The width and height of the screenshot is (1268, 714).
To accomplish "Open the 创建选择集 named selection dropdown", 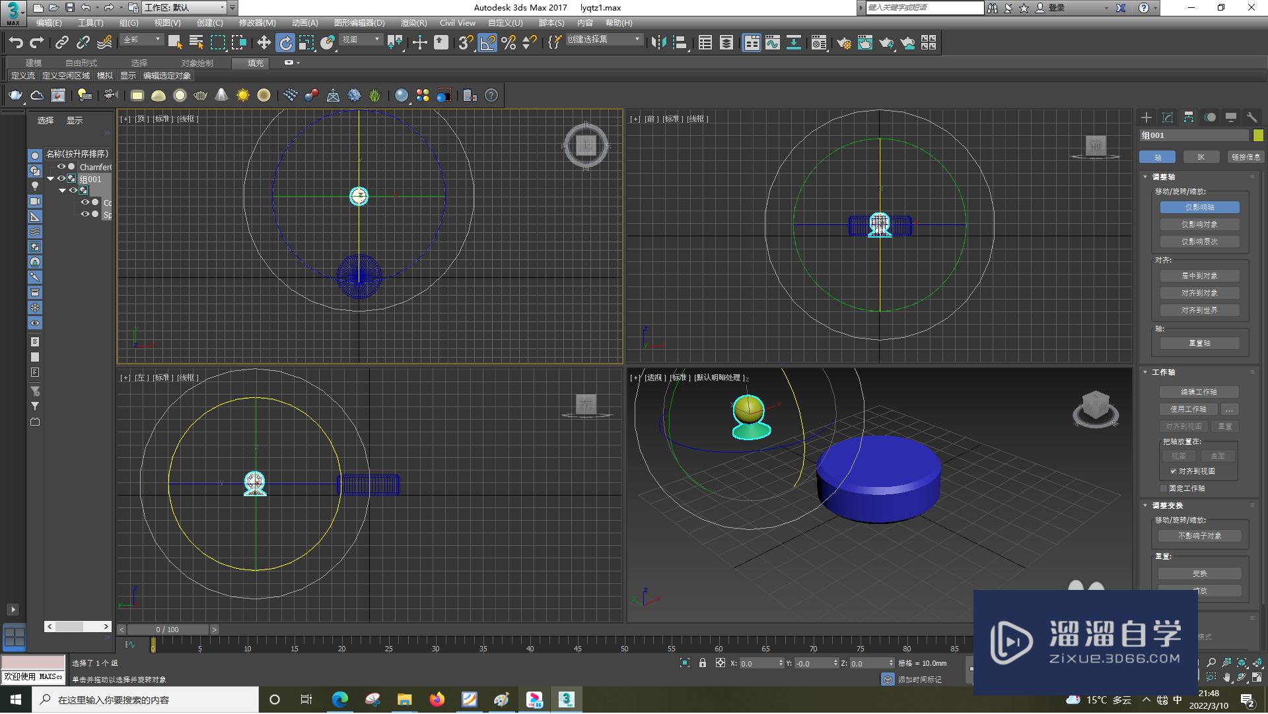I will [604, 40].
